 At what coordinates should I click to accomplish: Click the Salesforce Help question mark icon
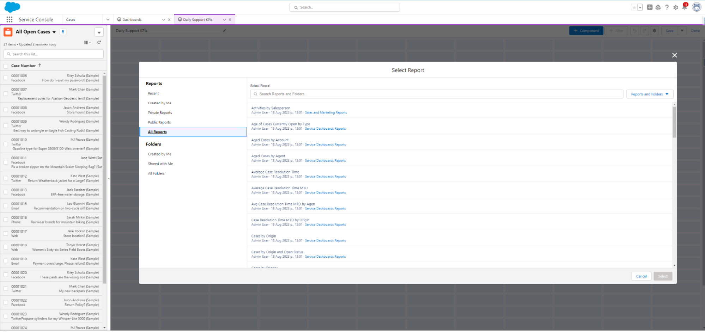point(667,7)
